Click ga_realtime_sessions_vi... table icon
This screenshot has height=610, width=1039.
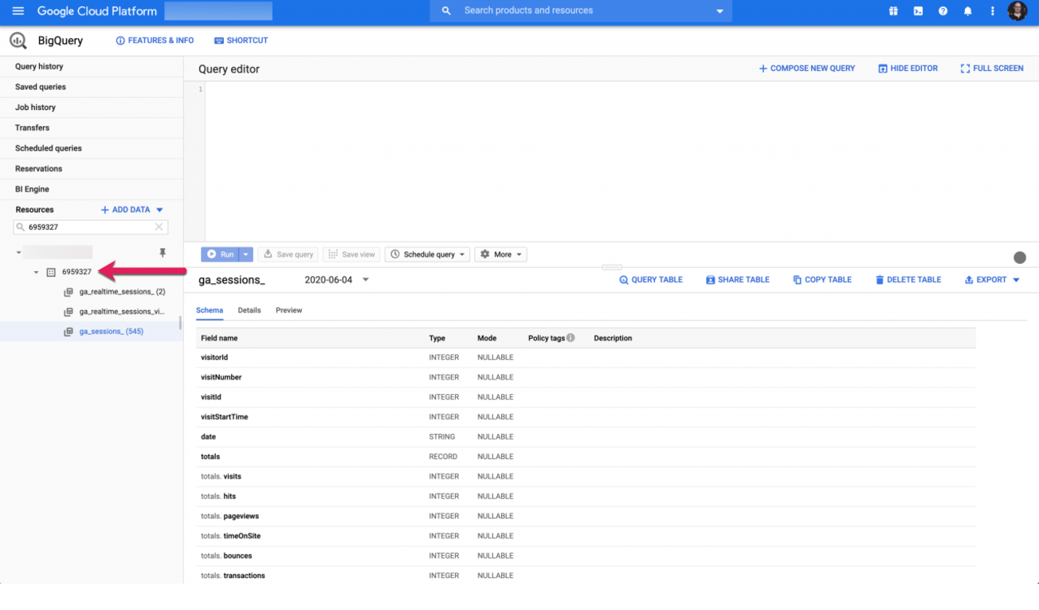click(69, 312)
